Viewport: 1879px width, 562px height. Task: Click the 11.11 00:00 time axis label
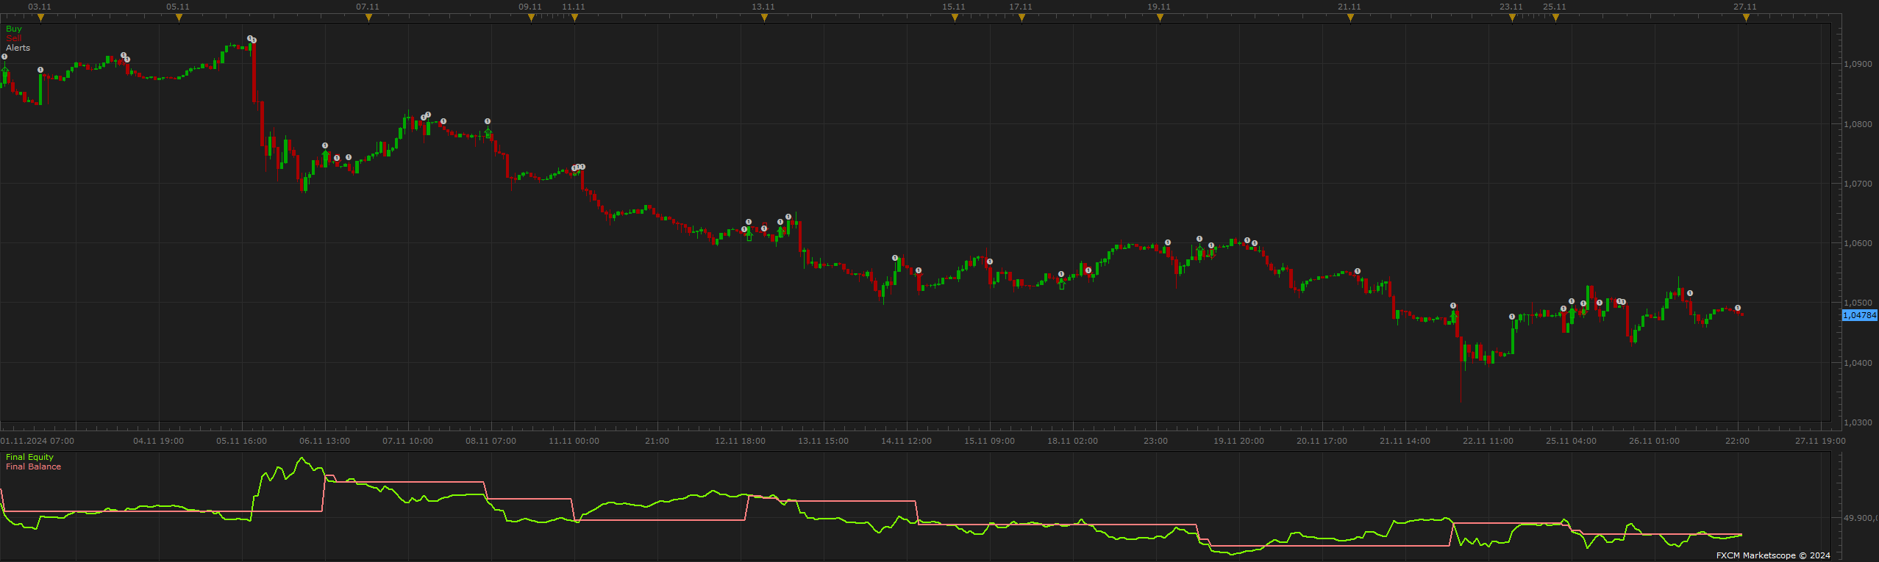[x=574, y=441]
